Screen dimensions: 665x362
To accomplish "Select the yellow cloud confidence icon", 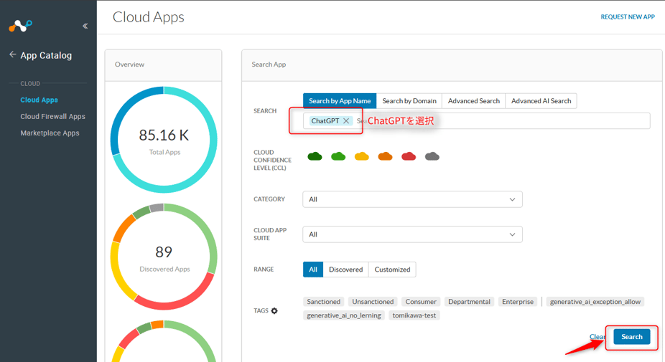I will click(362, 156).
